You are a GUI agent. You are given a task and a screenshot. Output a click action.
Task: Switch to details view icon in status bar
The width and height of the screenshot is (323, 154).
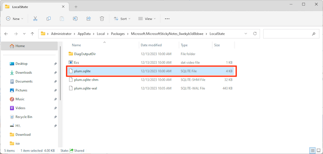pos(313,150)
